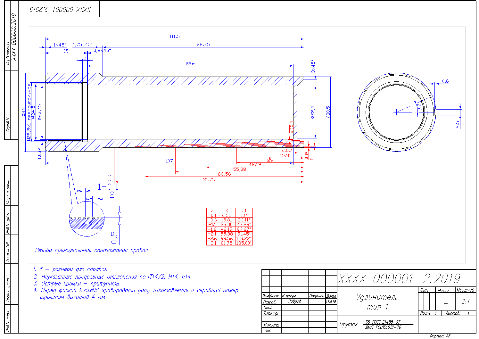The image size is (479, 339).
Task: Click the "1-0,1" tolerance in detail view
Action: (108, 186)
